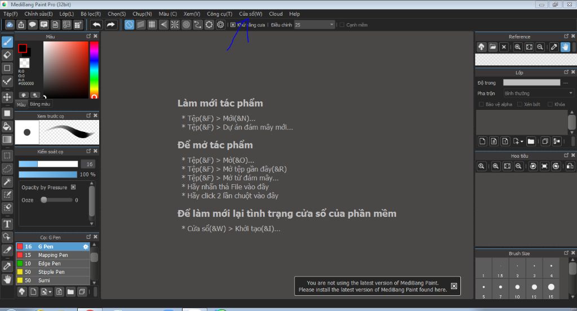Viewport: 577px width, 311px height.
Task: Activate hand mode in Reference panel
Action: pyautogui.click(x=565, y=47)
